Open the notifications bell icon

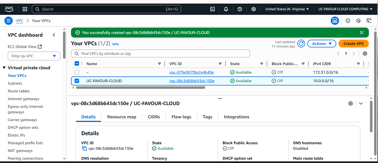click(x=226, y=9)
